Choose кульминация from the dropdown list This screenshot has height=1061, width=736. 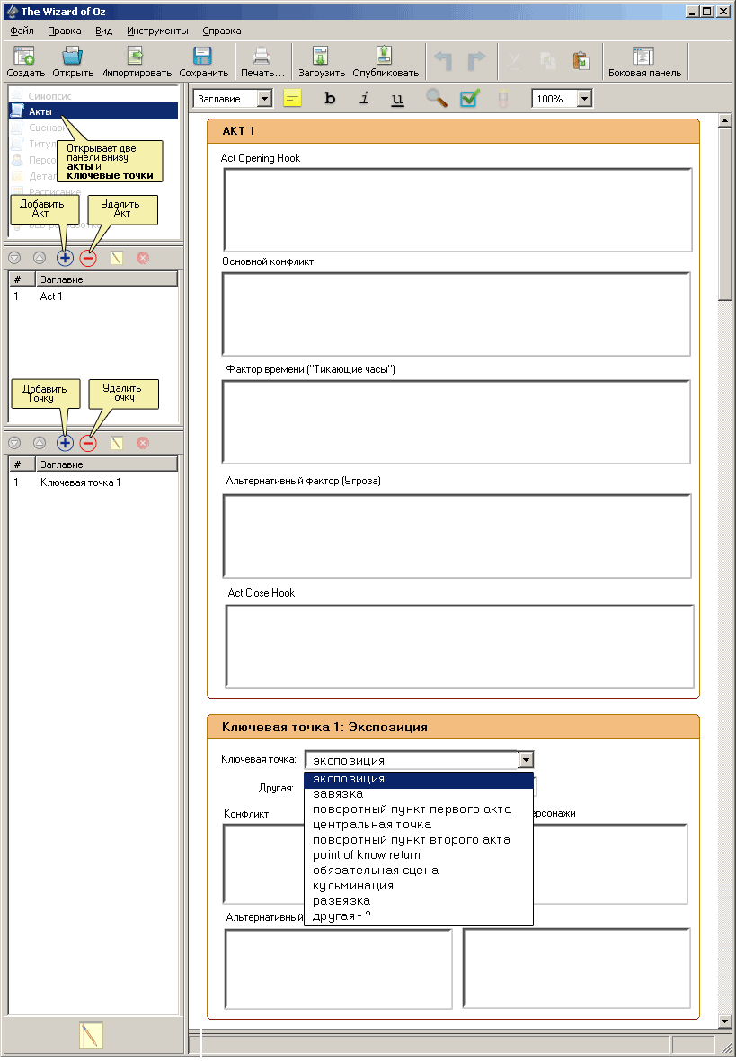(x=419, y=886)
